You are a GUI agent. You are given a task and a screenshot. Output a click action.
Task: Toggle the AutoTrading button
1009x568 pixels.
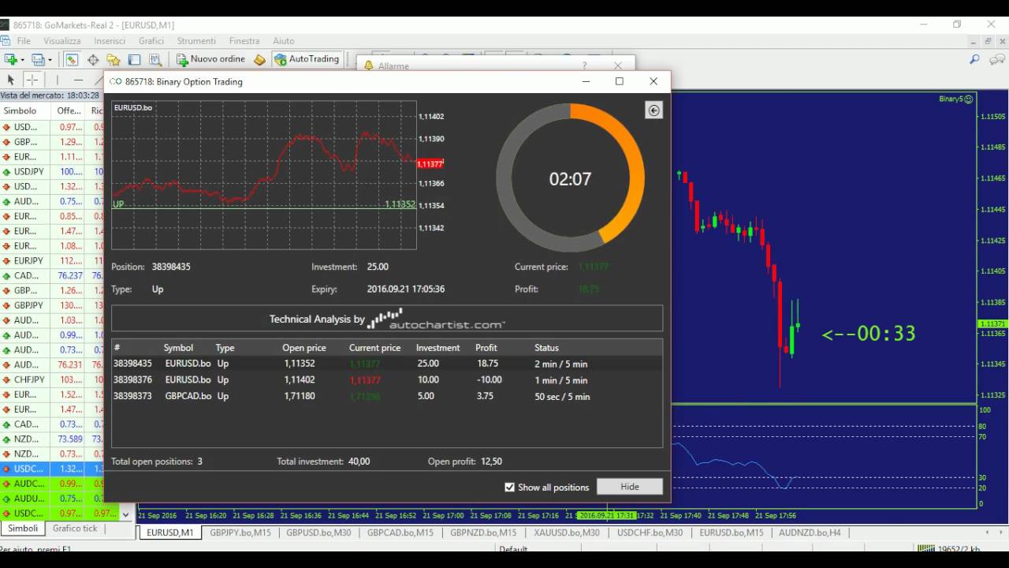(x=307, y=59)
